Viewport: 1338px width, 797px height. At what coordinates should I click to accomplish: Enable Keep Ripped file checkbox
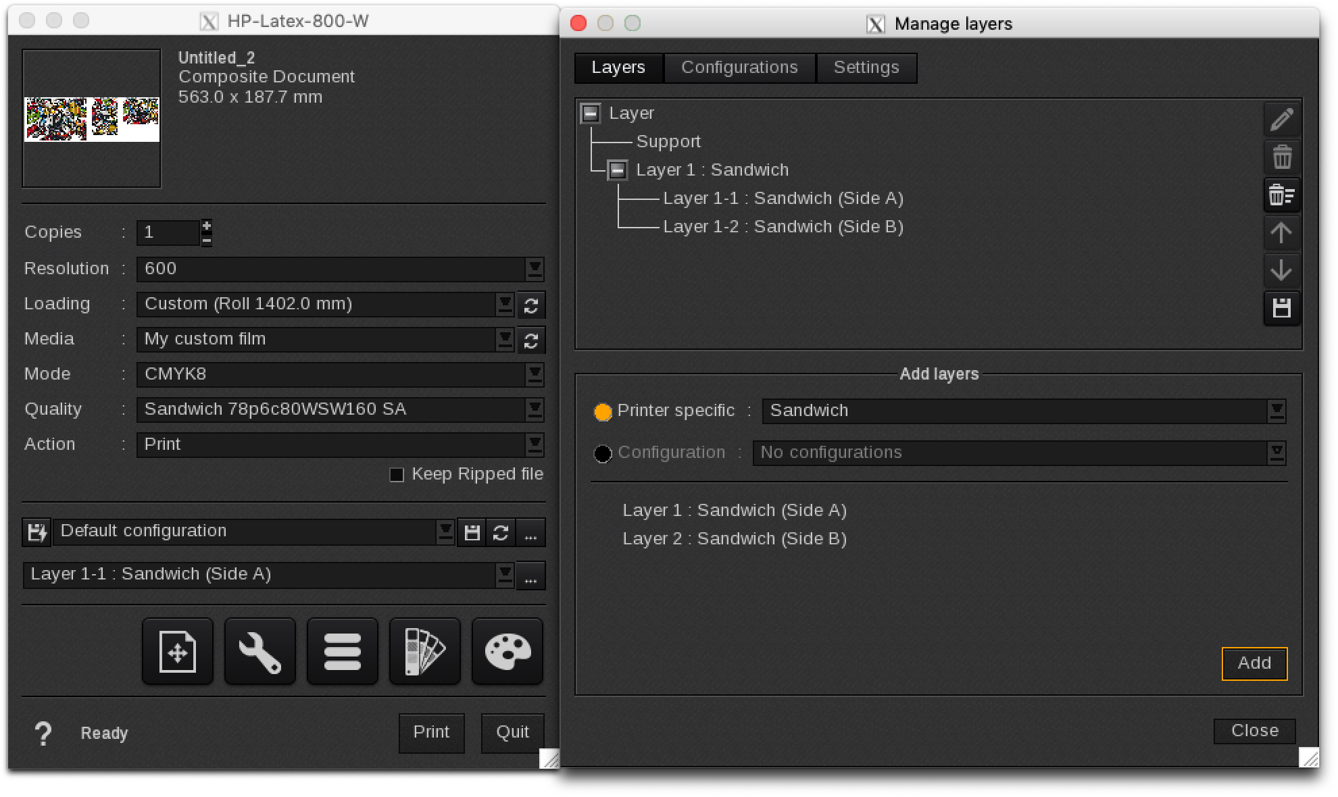[397, 475]
